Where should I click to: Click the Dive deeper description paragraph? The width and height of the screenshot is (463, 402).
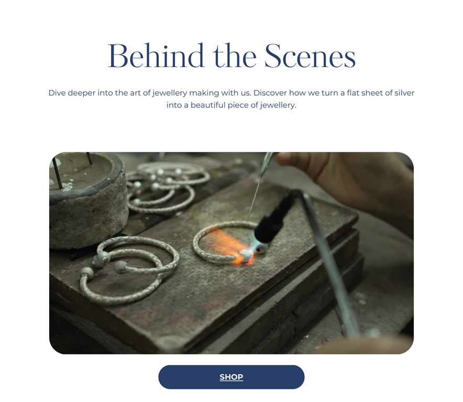pyautogui.click(x=231, y=99)
